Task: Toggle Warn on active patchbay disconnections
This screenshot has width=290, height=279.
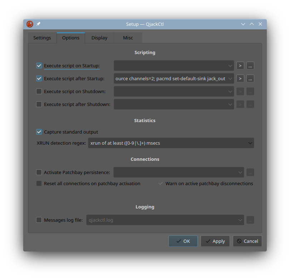Action: pyautogui.click(x=161, y=183)
